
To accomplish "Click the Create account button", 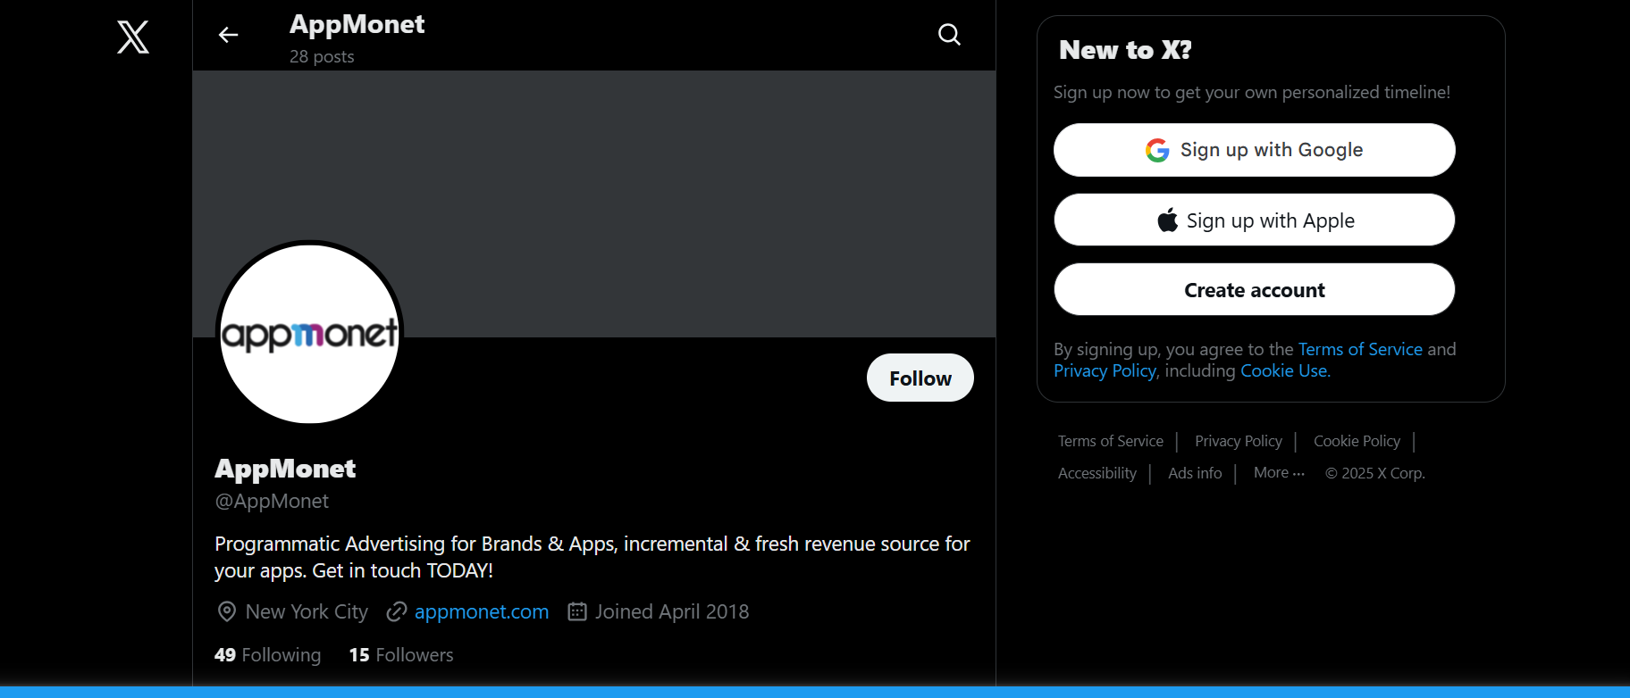I will coord(1255,289).
